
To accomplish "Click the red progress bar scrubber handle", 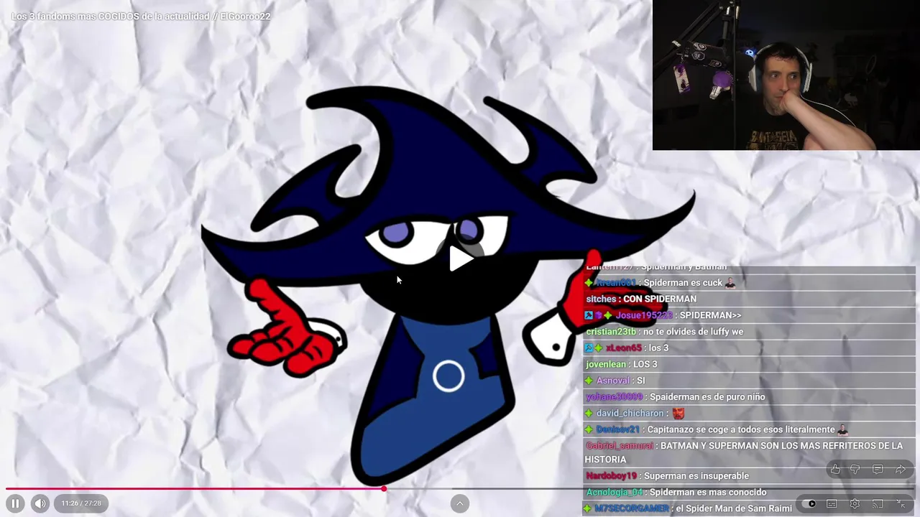I will coord(384,489).
